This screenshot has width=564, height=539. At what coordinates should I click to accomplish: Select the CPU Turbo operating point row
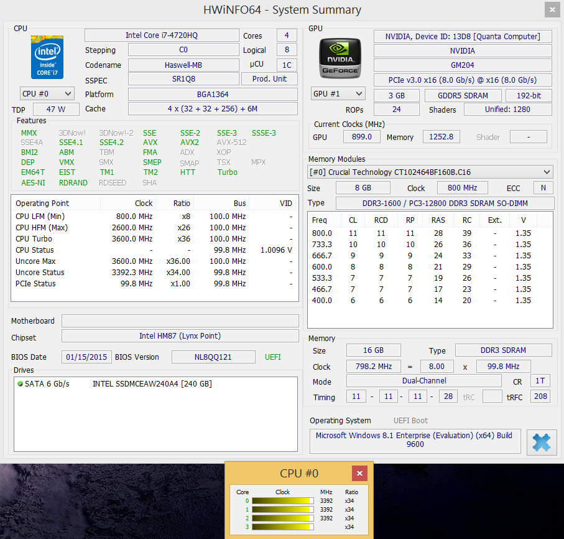click(155, 239)
